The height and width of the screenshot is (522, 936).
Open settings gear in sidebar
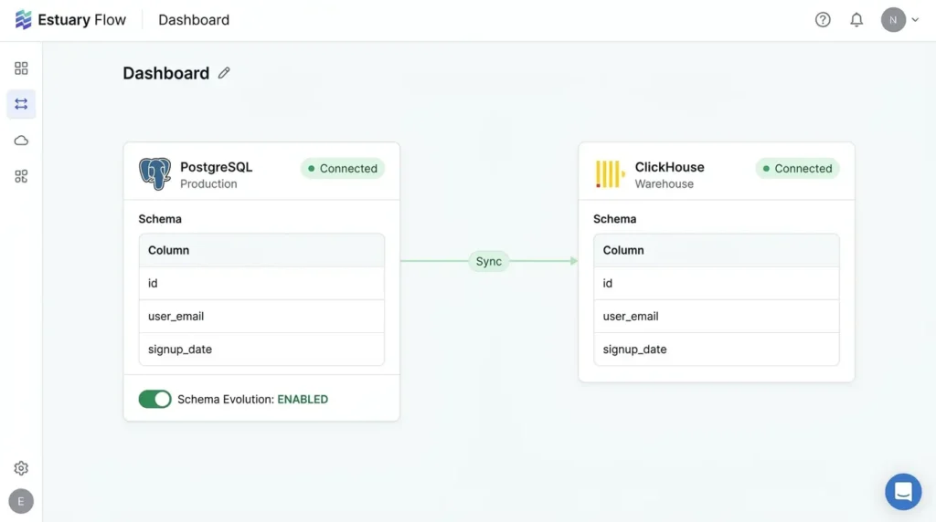[x=21, y=468]
